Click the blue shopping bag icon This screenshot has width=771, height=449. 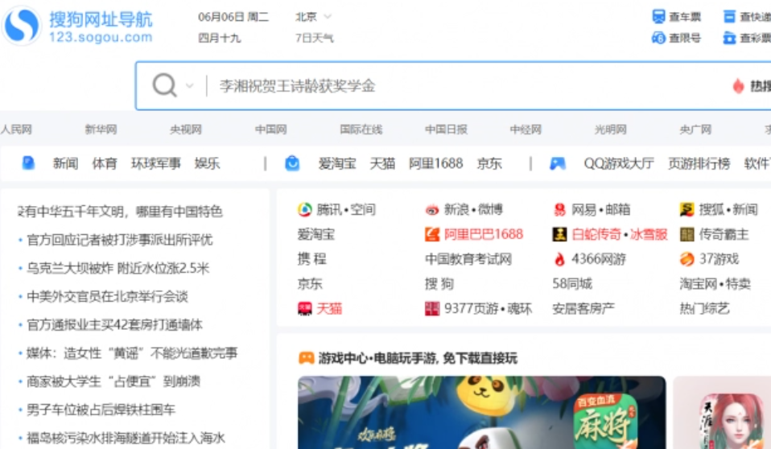pyautogui.click(x=292, y=163)
